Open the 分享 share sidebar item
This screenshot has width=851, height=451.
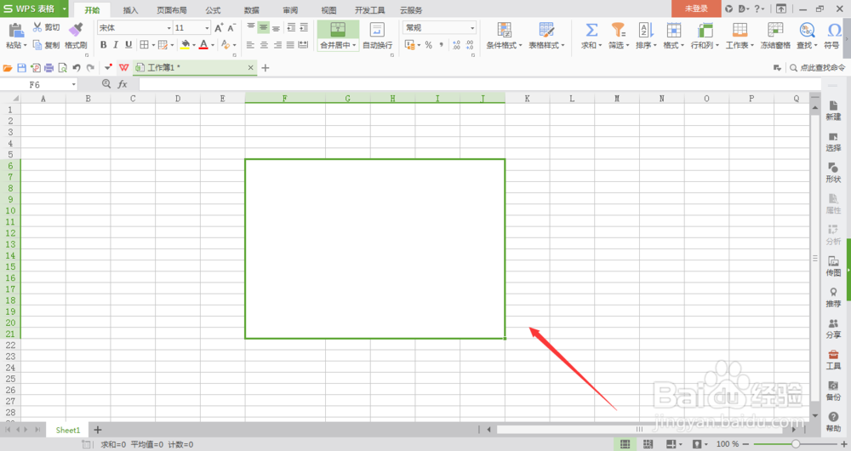pos(833,328)
